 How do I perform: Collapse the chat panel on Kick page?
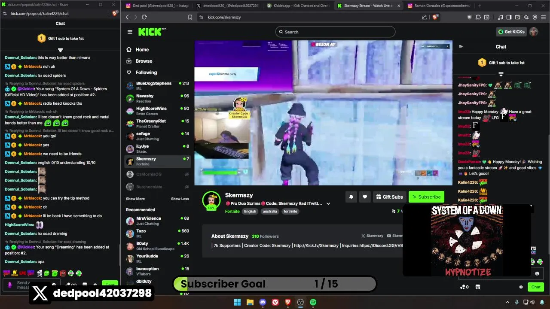click(x=461, y=47)
